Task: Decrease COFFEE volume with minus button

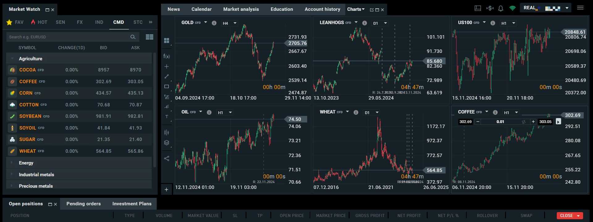Action: tap(478, 122)
